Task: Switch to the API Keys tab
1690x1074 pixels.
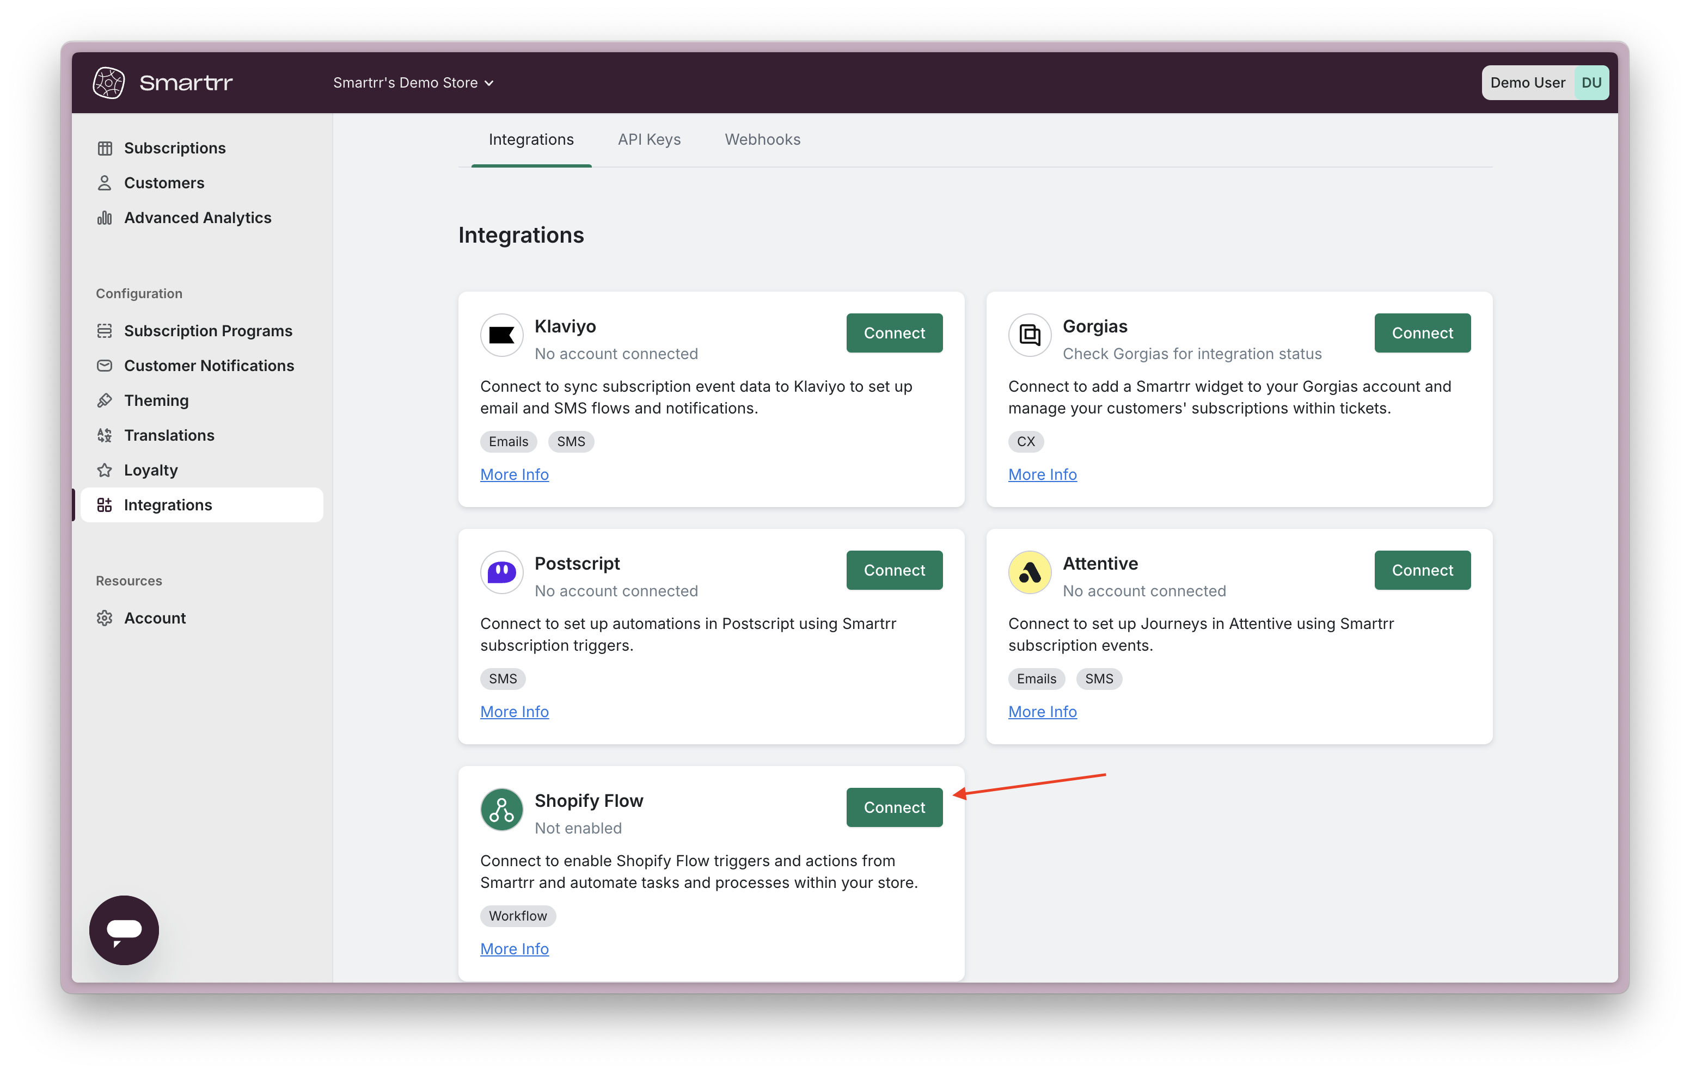Action: [x=648, y=140]
